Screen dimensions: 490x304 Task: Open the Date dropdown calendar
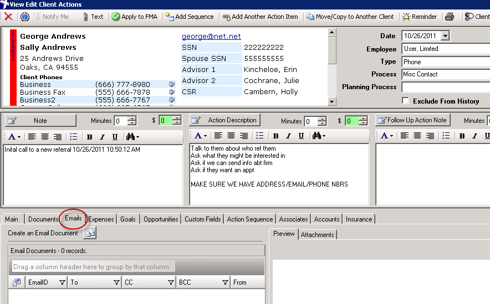(445, 35)
